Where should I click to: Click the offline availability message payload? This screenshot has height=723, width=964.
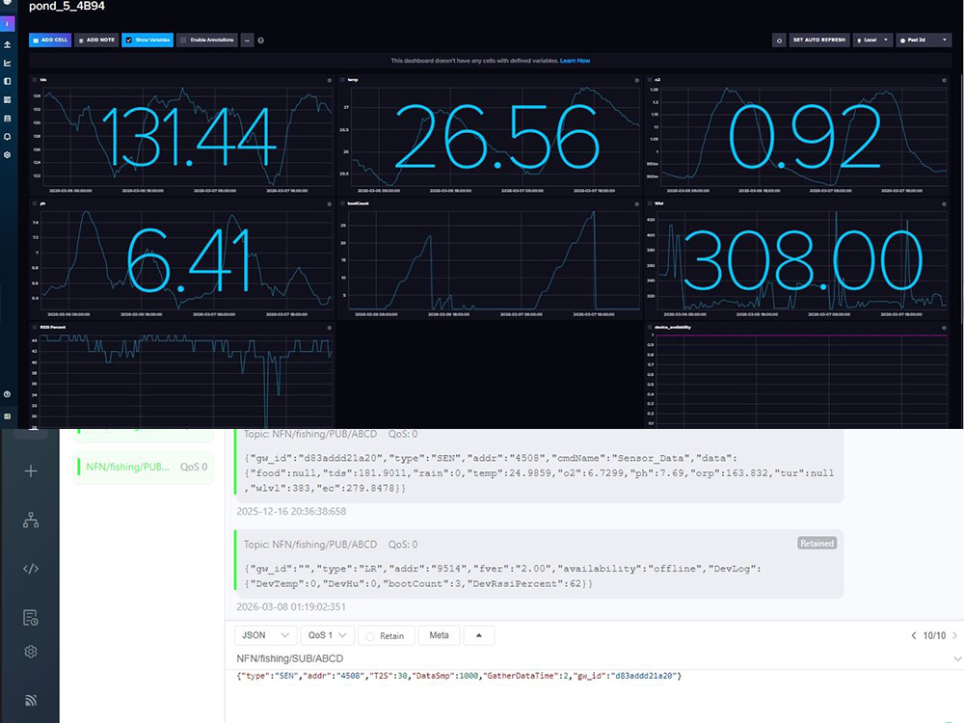pos(503,576)
